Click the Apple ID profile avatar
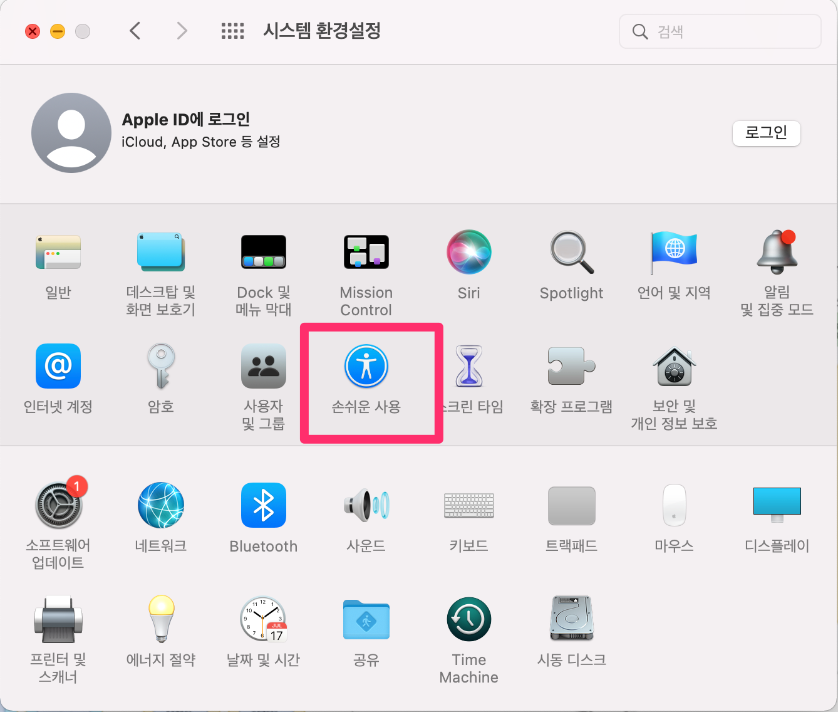This screenshot has width=838, height=712. click(71, 133)
